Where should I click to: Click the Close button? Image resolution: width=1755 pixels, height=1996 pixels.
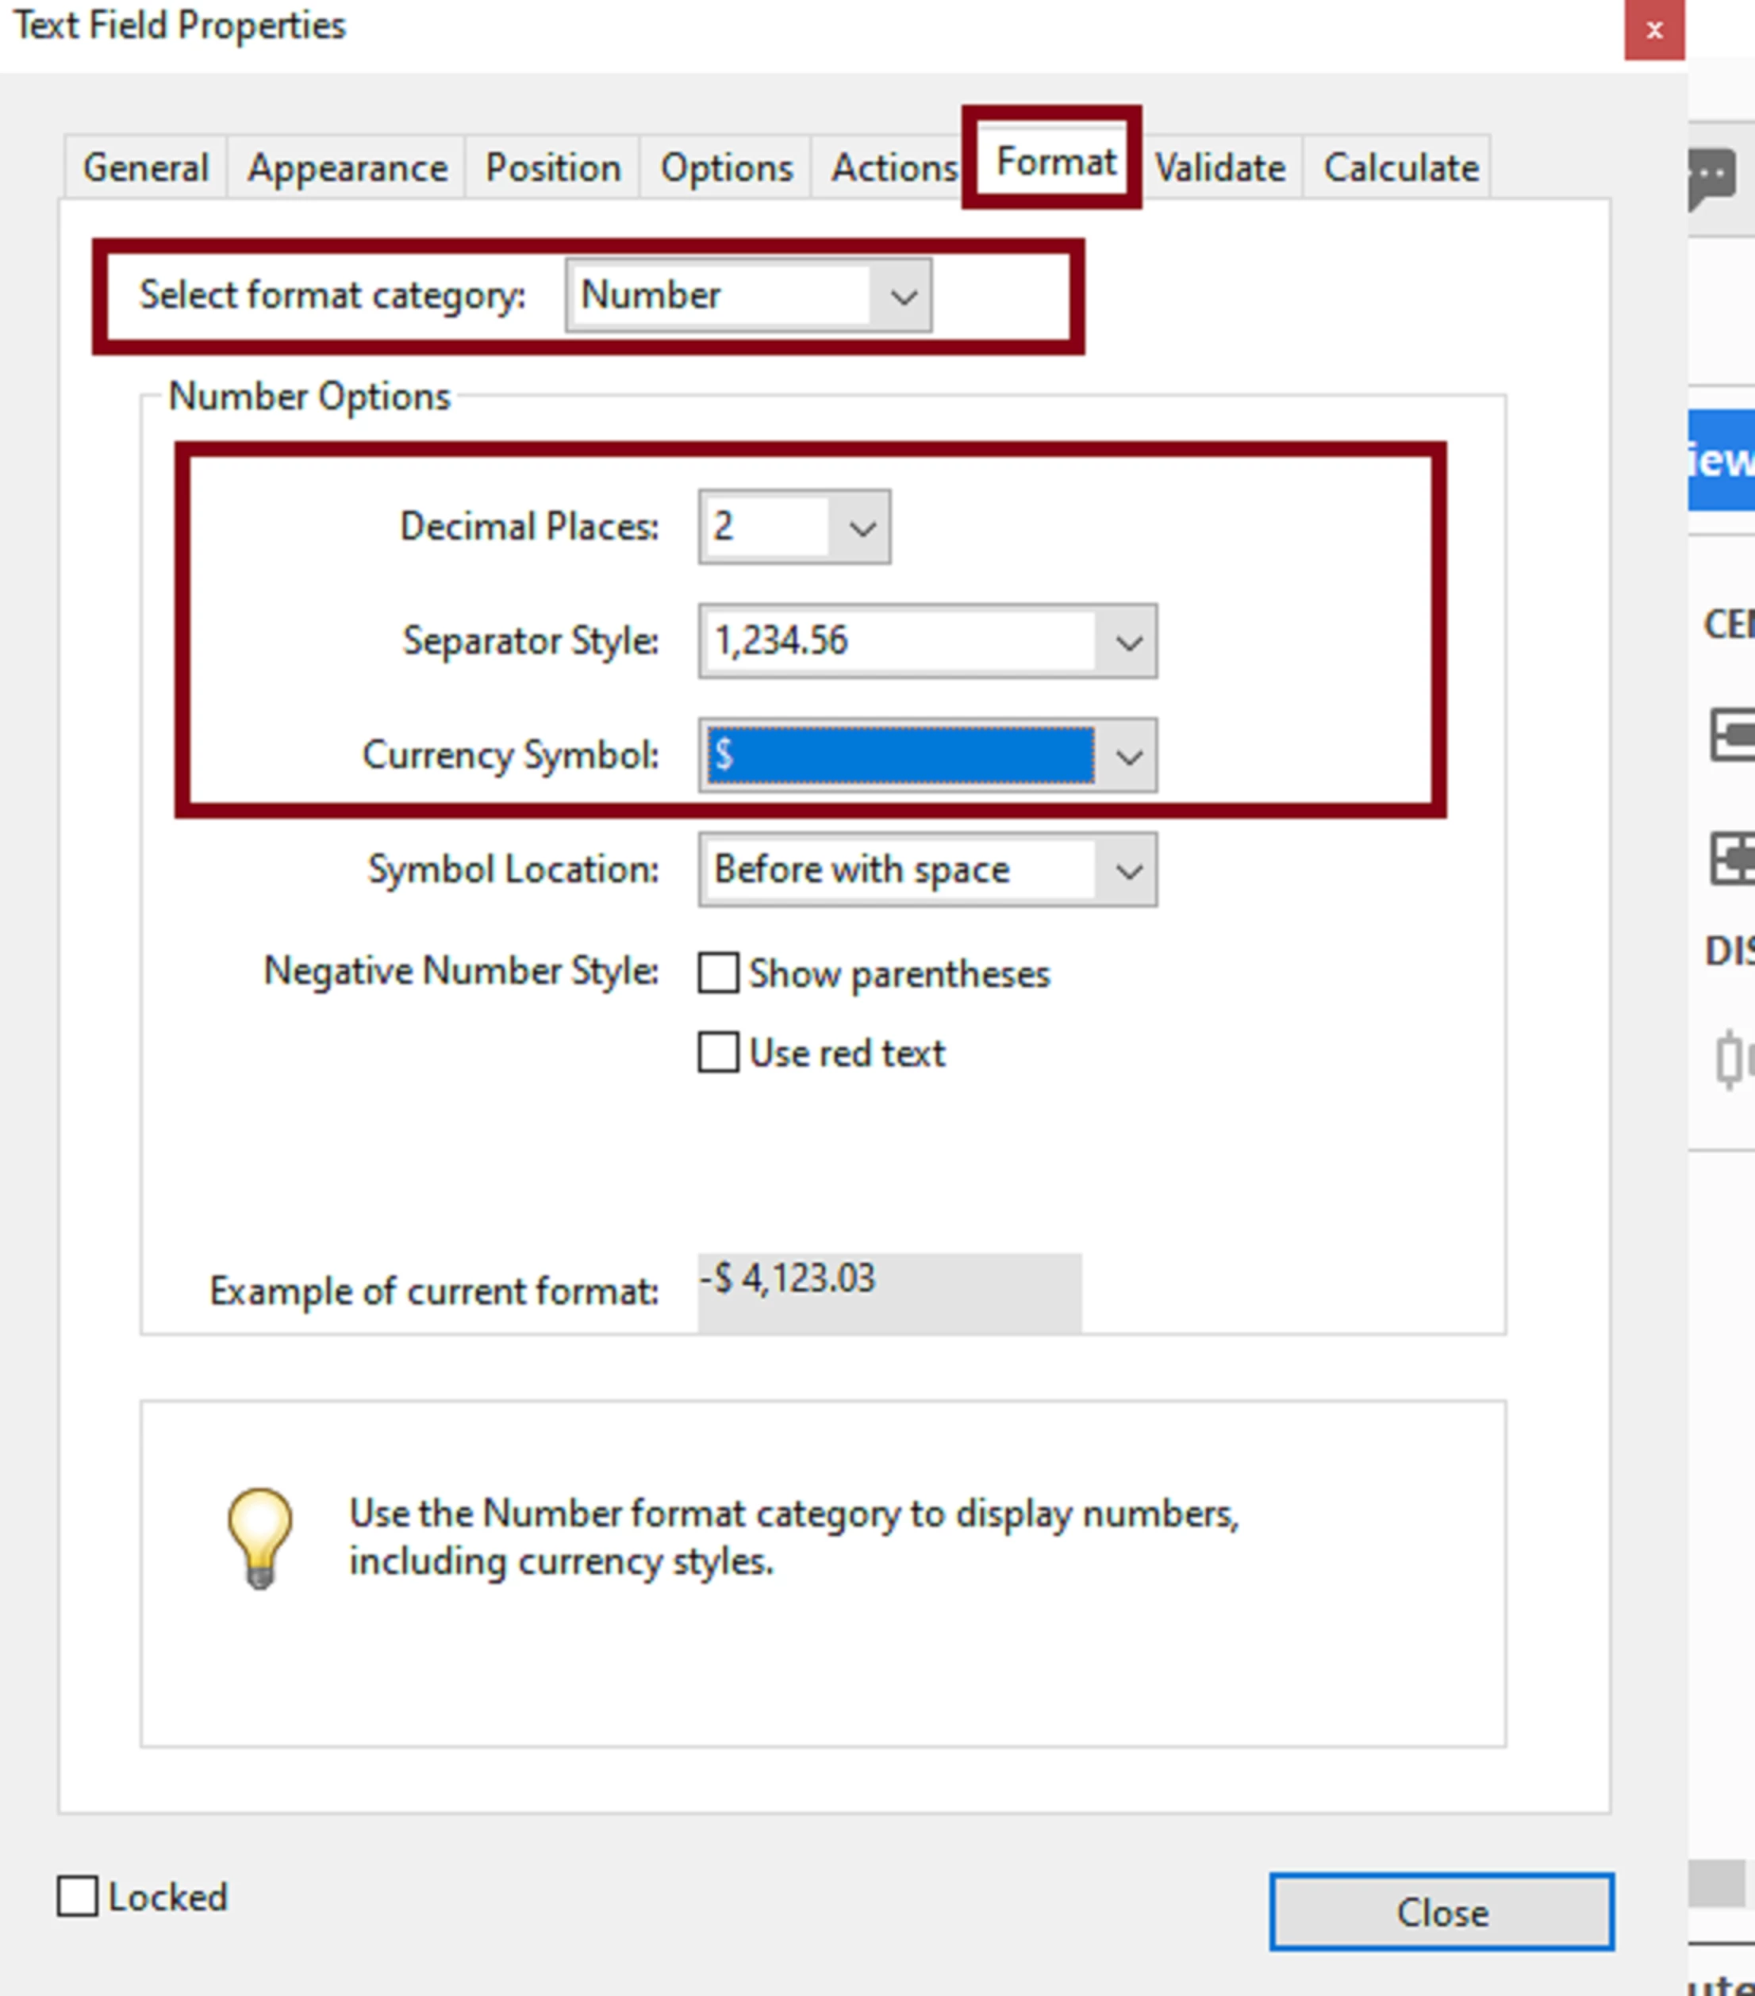(x=1441, y=1912)
